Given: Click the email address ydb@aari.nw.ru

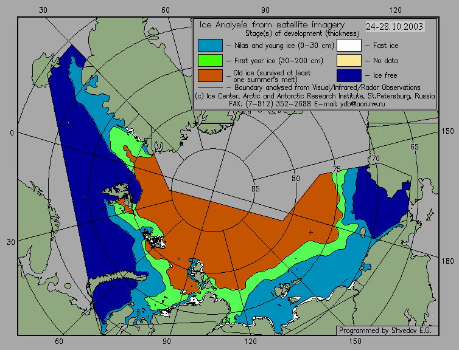Looking at the screenshot, I should coord(362,104).
